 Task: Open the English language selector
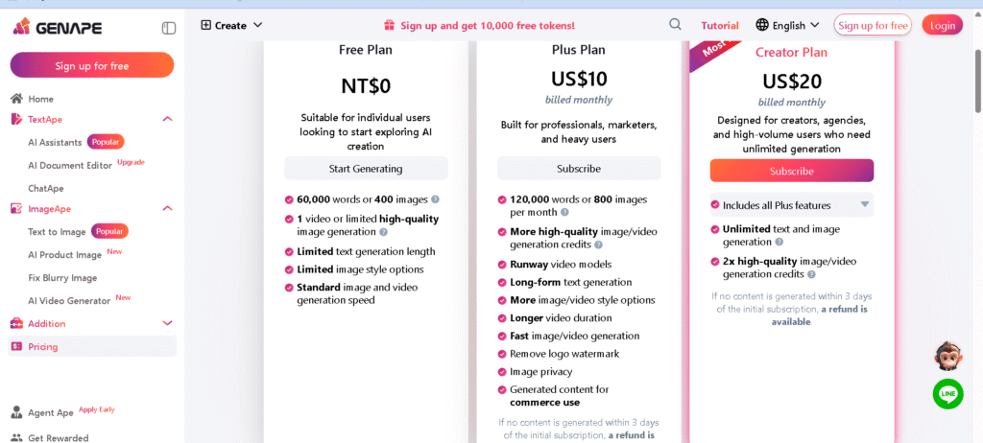[x=787, y=25]
